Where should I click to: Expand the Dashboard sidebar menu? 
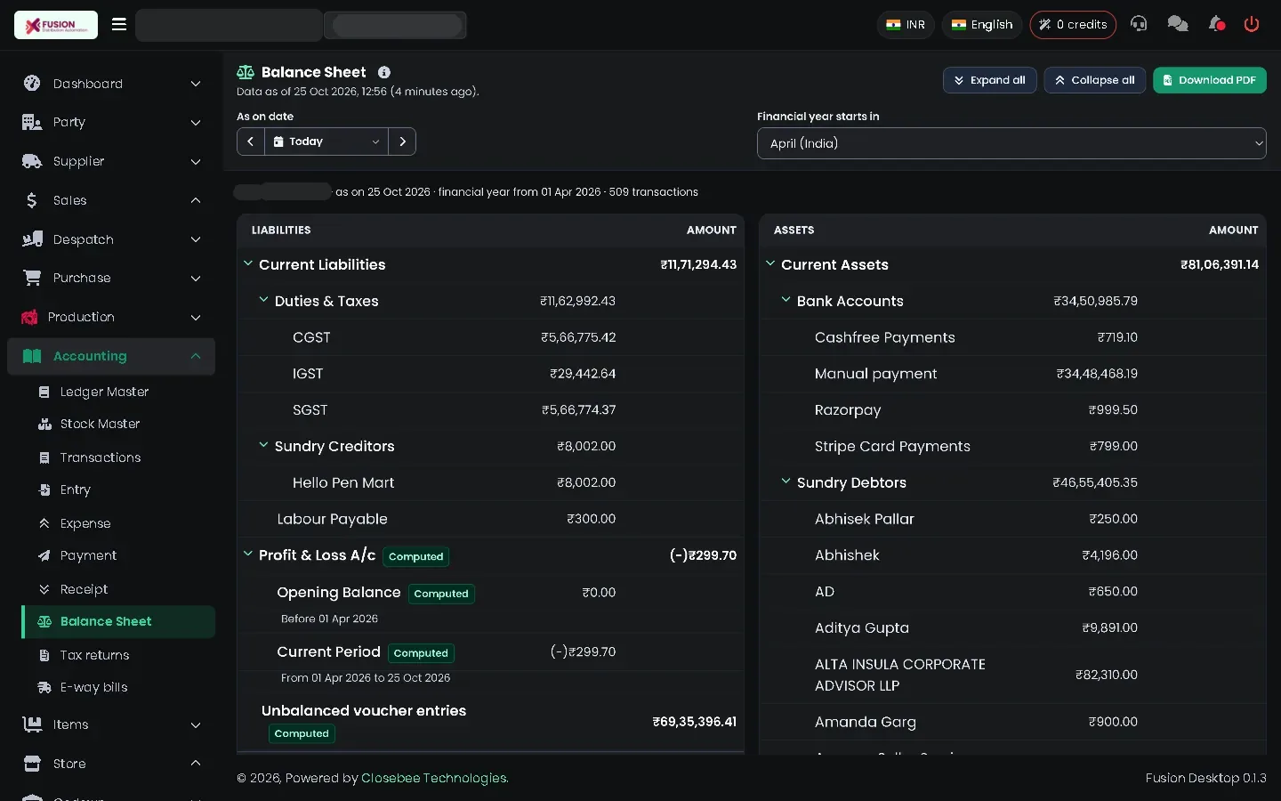(111, 84)
